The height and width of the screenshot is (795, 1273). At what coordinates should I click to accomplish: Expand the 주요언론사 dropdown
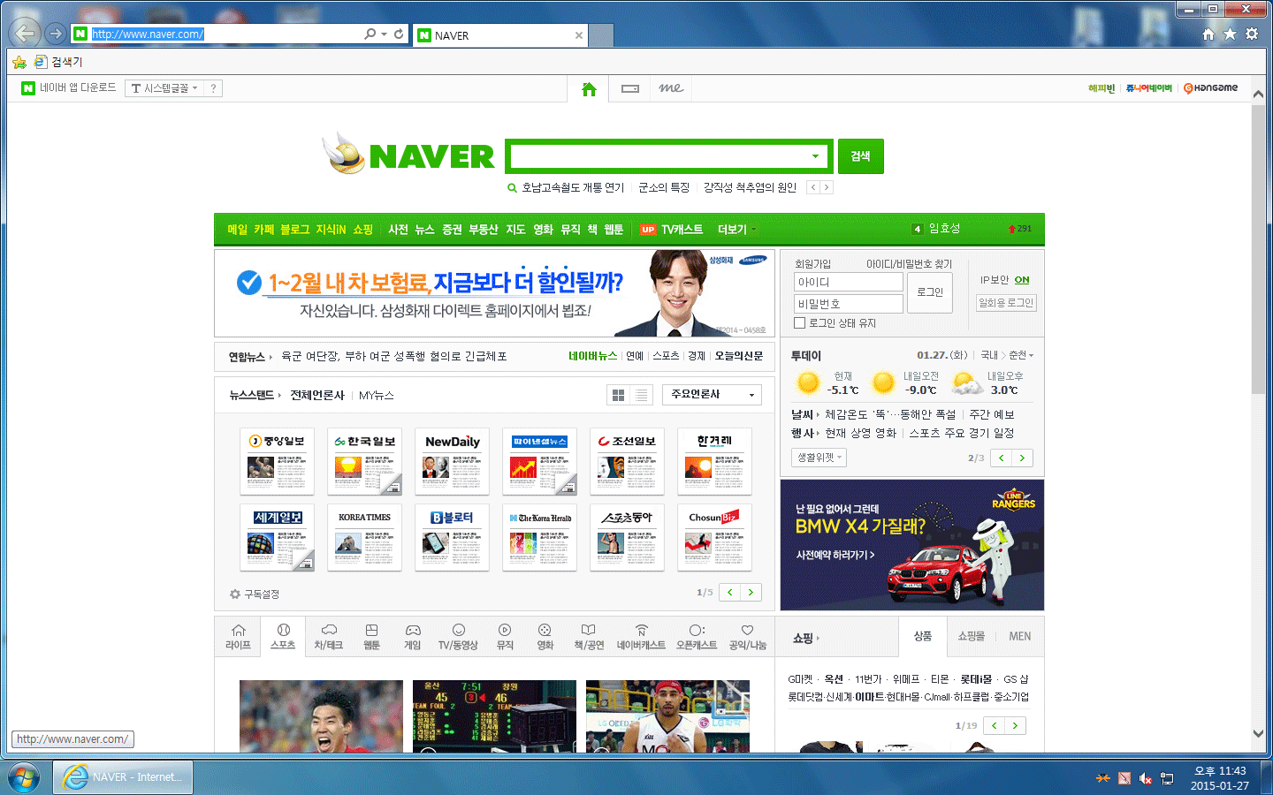click(713, 395)
